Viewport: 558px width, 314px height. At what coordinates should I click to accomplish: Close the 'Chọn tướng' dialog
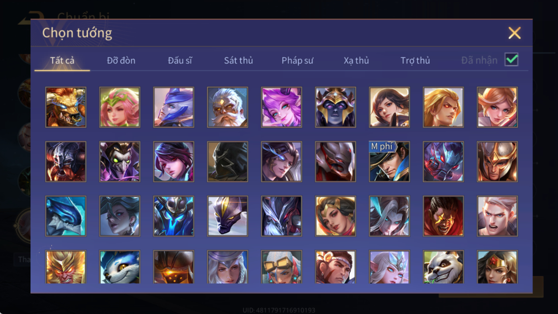click(514, 33)
